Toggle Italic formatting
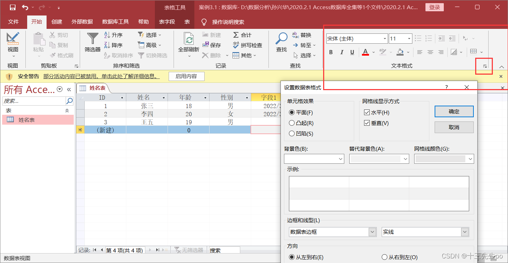Screen dimensions: 508x263 tap(341, 52)
